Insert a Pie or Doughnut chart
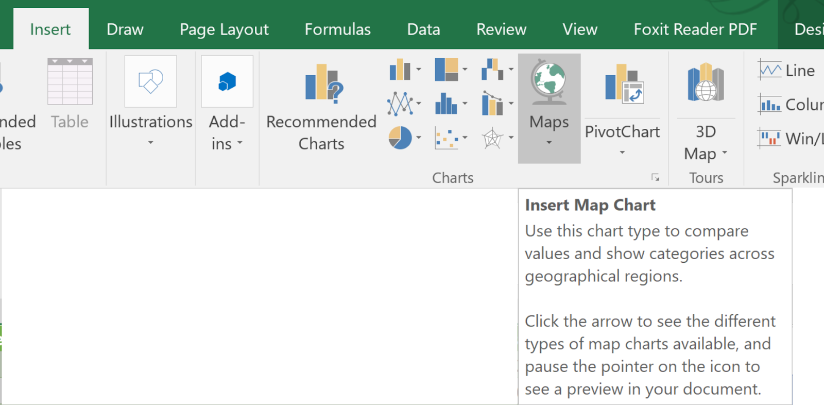This screenshot has width=824, height=405. [405, 138]
